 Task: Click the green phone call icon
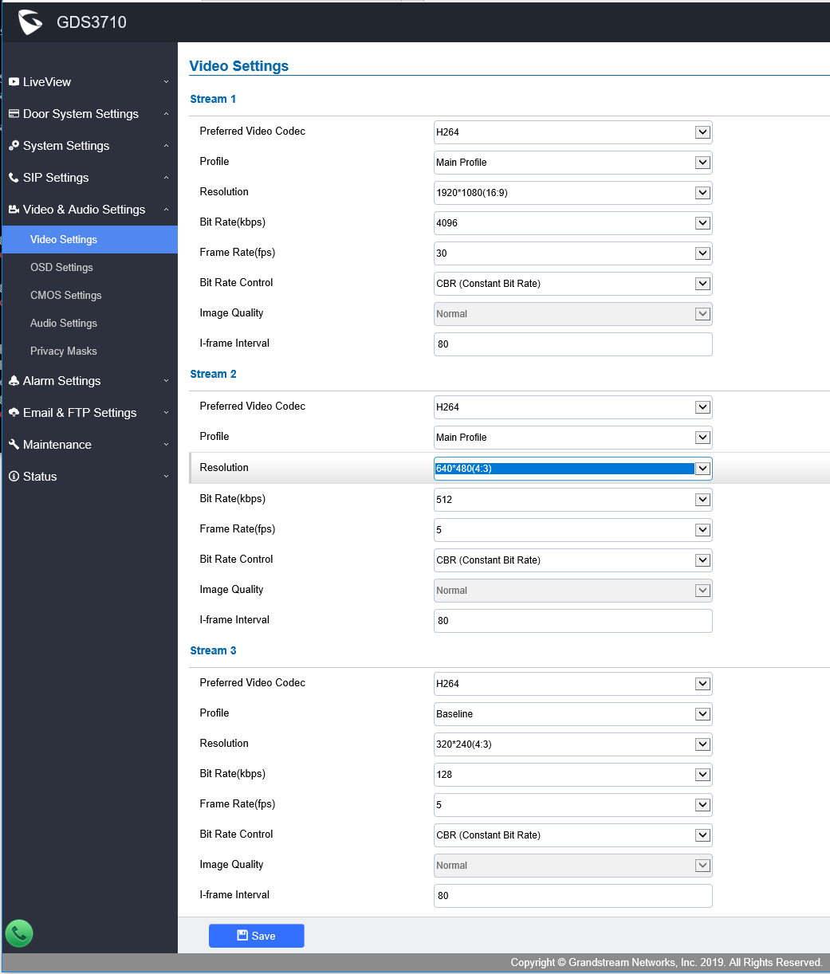tap(19, 933)
